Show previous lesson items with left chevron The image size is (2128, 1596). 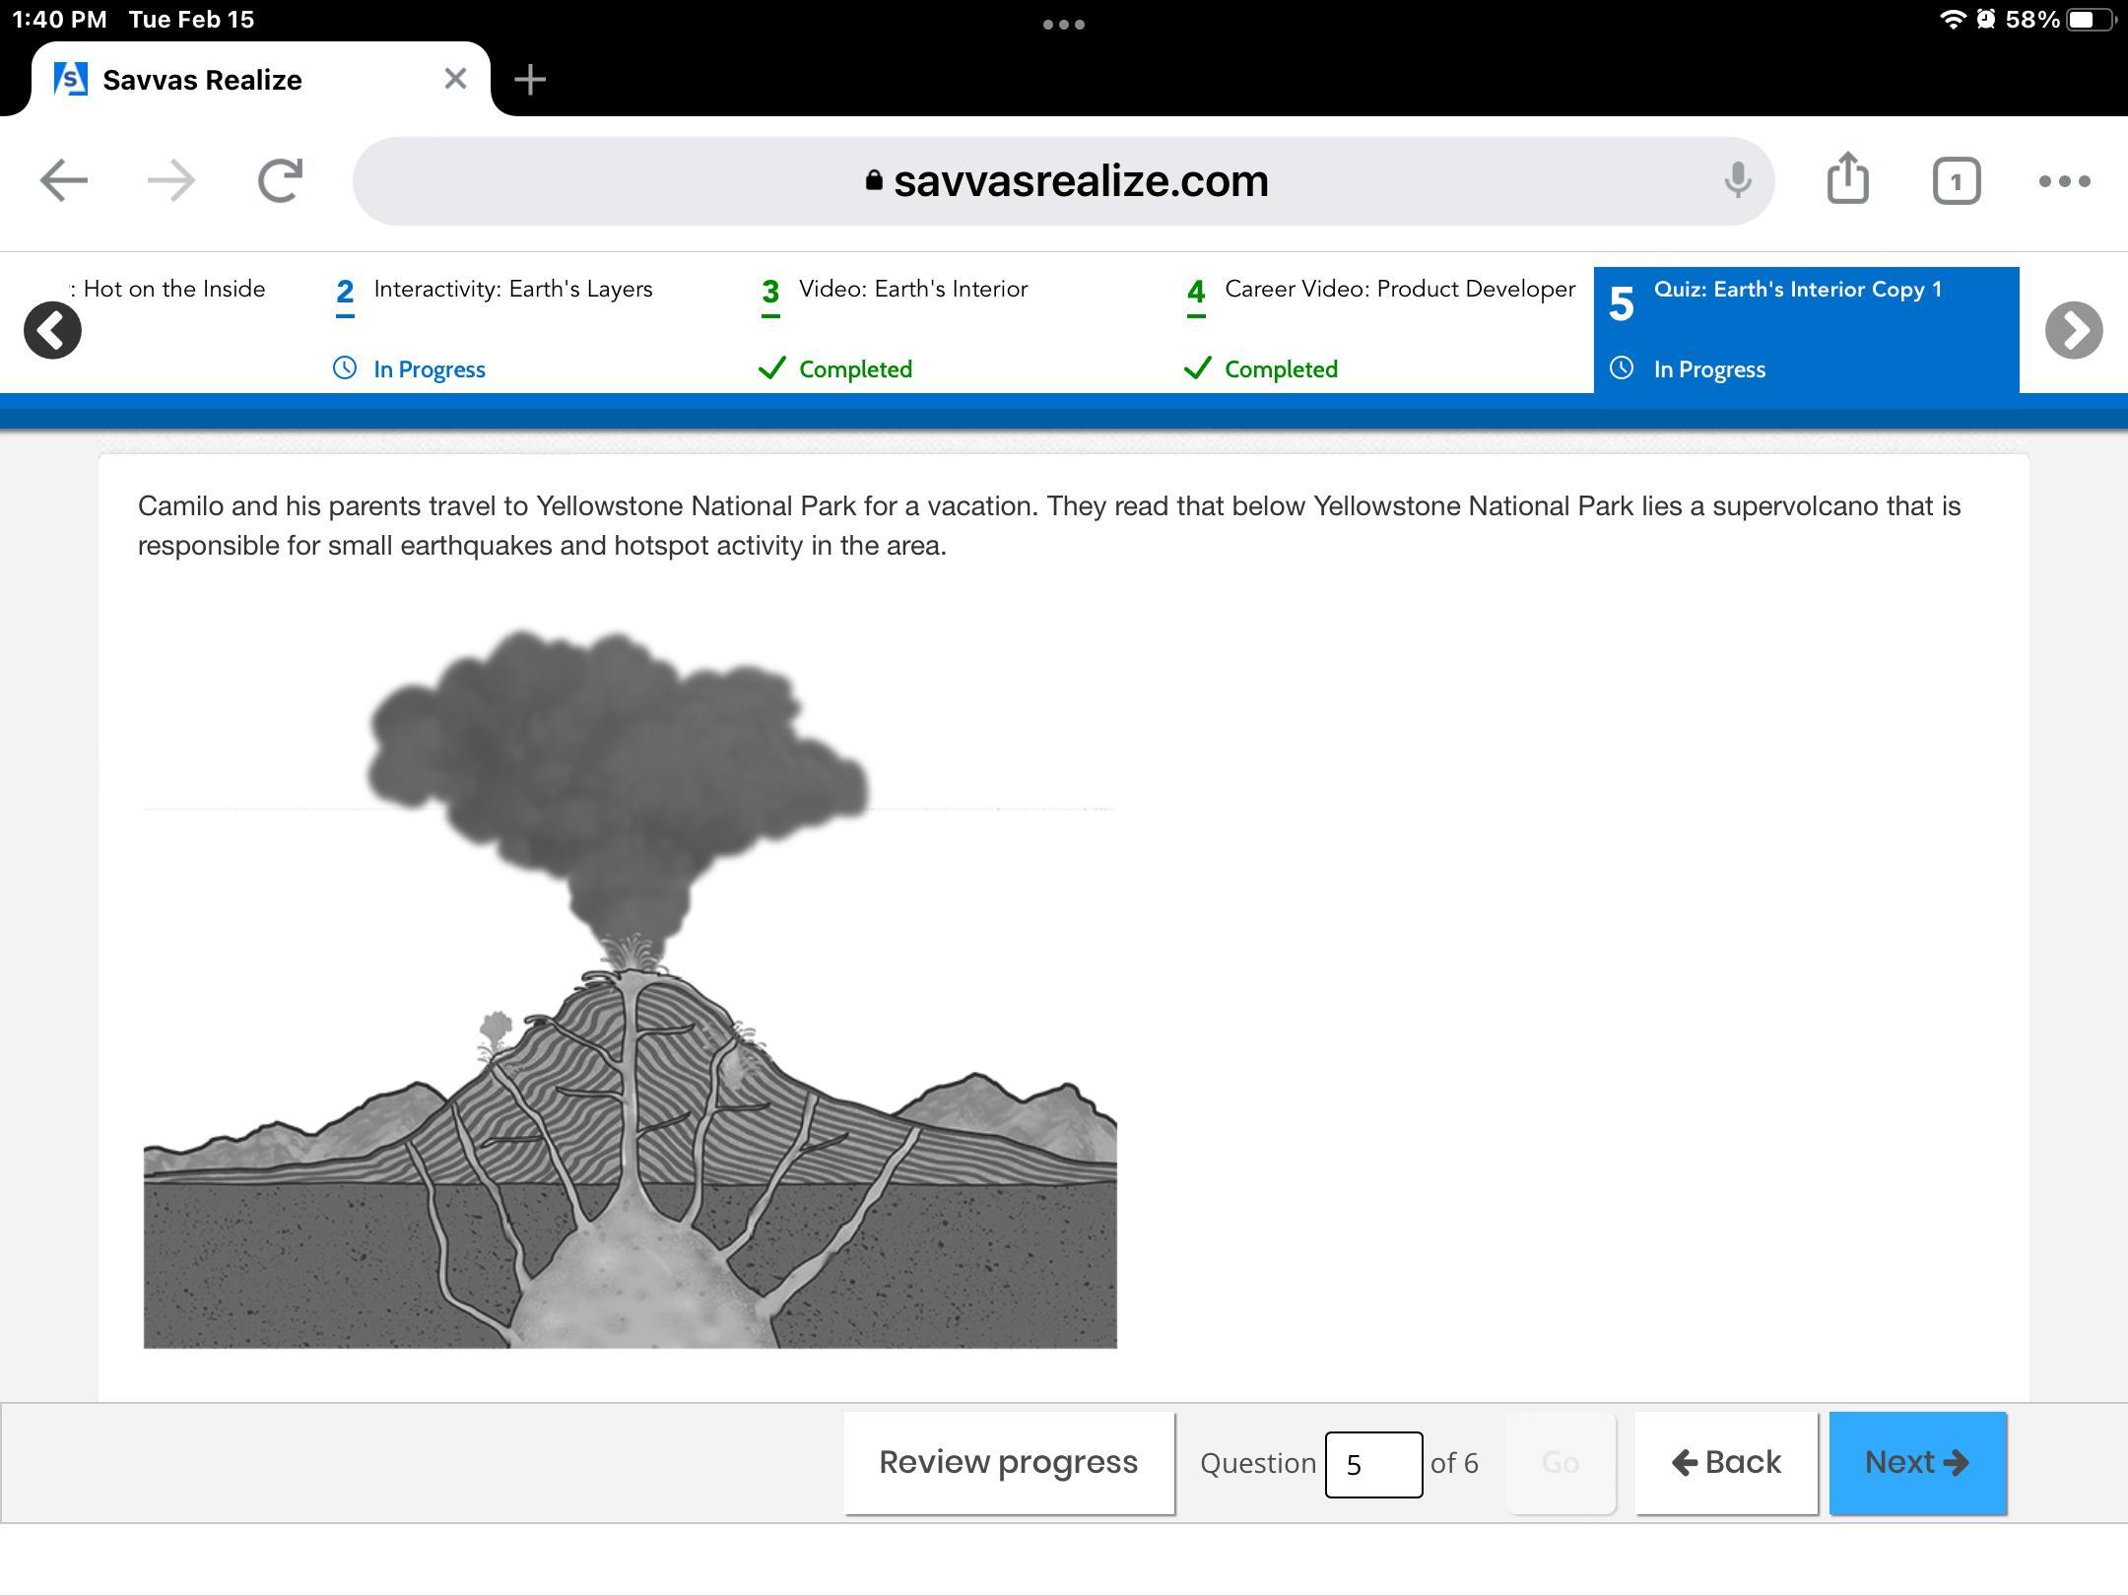click(52, 330)
